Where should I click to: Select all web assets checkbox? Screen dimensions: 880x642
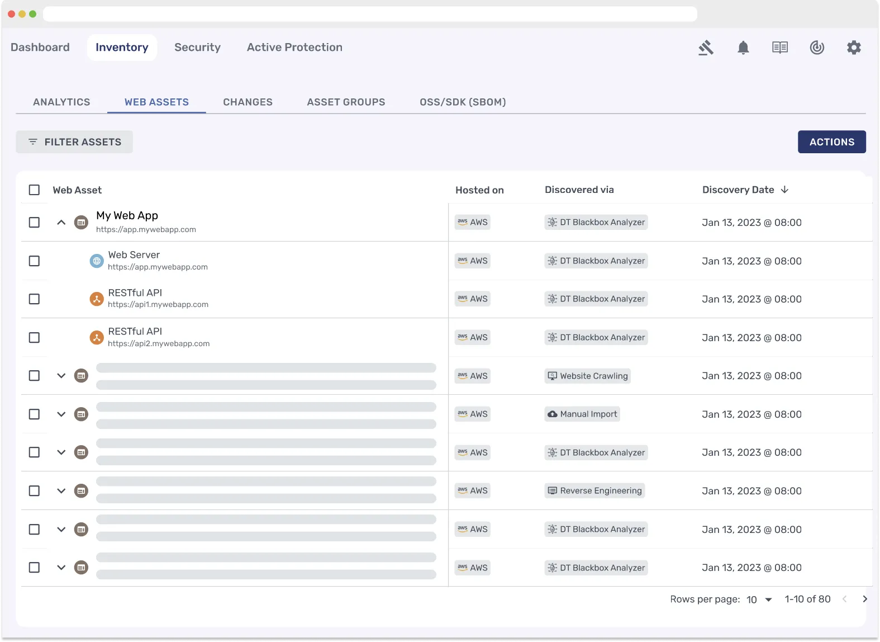(34, 190)
